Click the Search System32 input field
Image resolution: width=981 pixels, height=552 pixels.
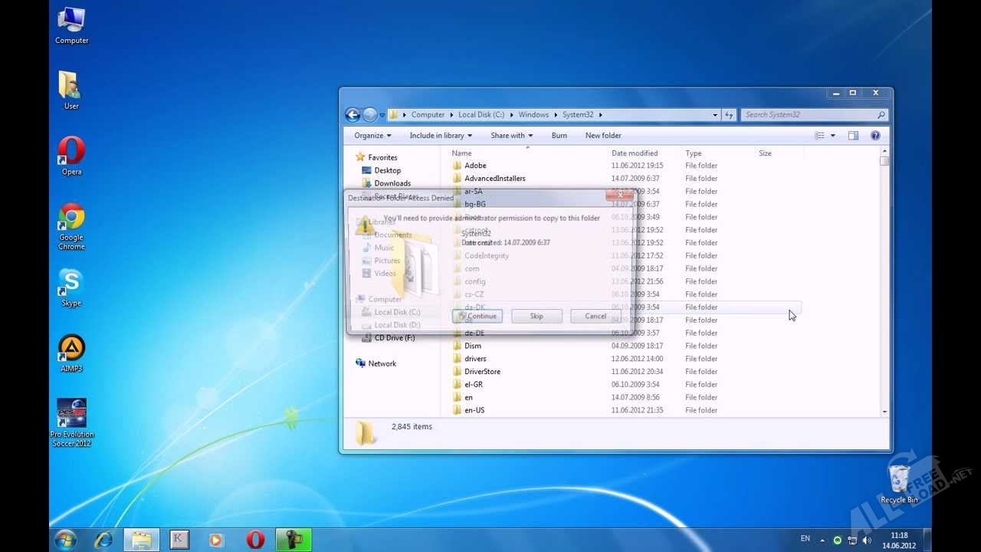(809, 115)
